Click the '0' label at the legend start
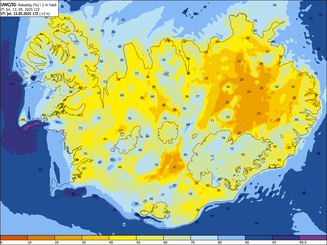This screenshot has width=327, height=245. pos(1,242)
